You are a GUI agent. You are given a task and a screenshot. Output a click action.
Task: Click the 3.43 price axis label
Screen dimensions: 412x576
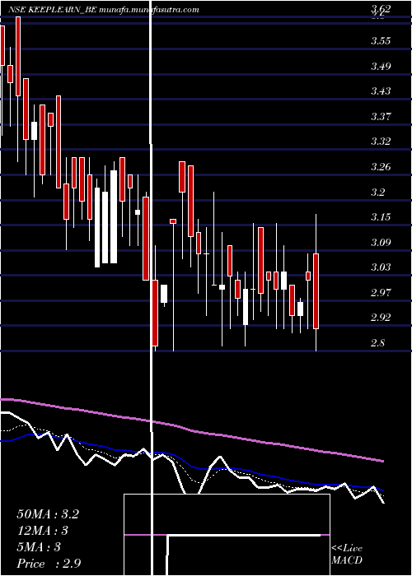pyautogui.click(x=381, y=91)
